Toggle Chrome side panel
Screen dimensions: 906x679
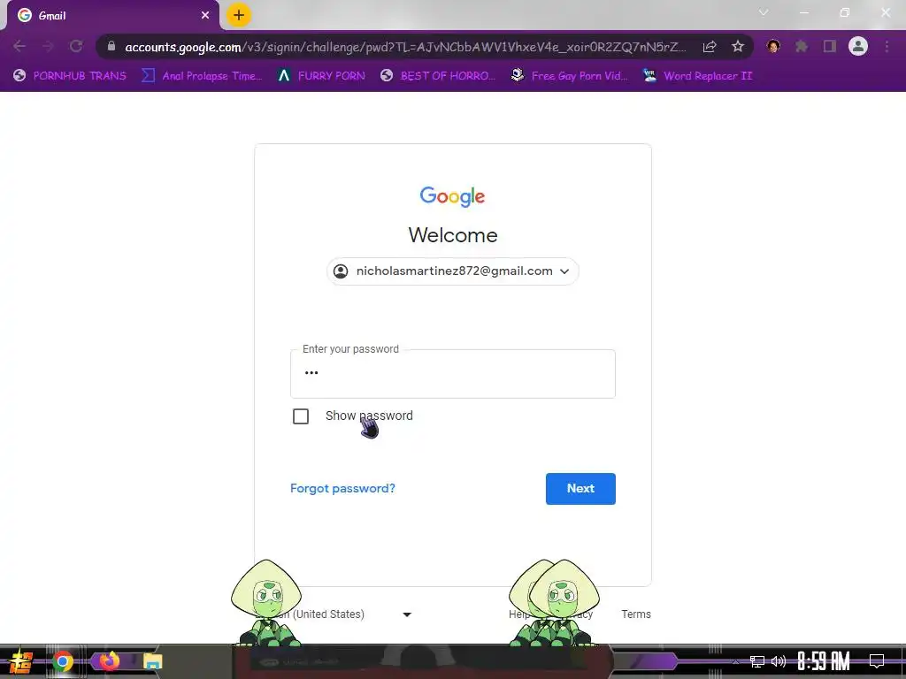(830, 46)
